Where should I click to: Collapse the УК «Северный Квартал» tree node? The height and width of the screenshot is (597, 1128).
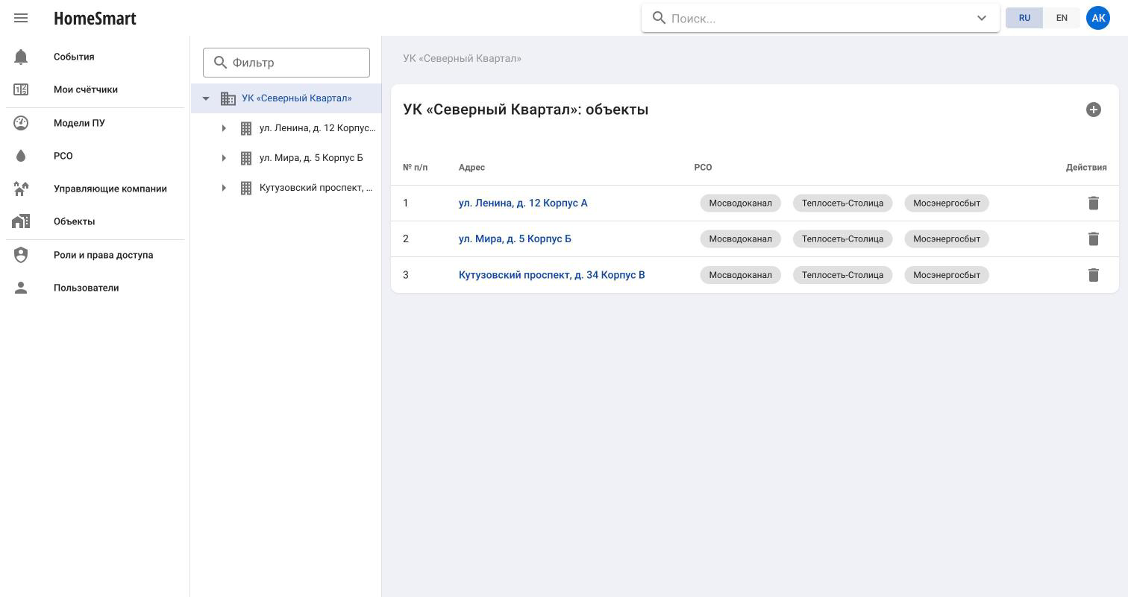point(206,98)
